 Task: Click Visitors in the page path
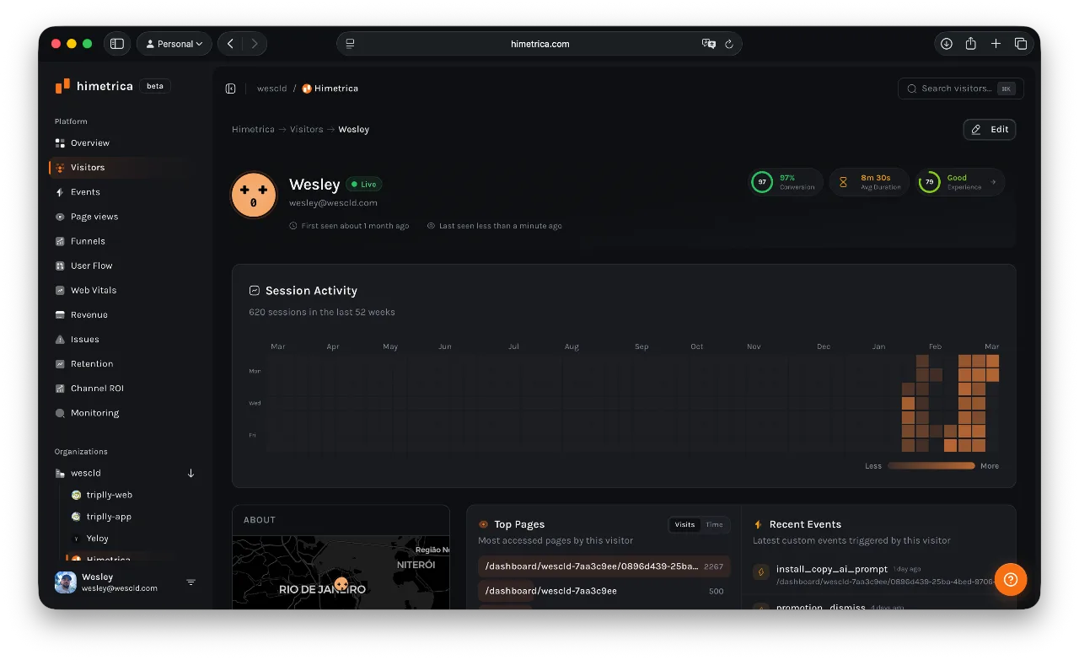coord(306,129)
